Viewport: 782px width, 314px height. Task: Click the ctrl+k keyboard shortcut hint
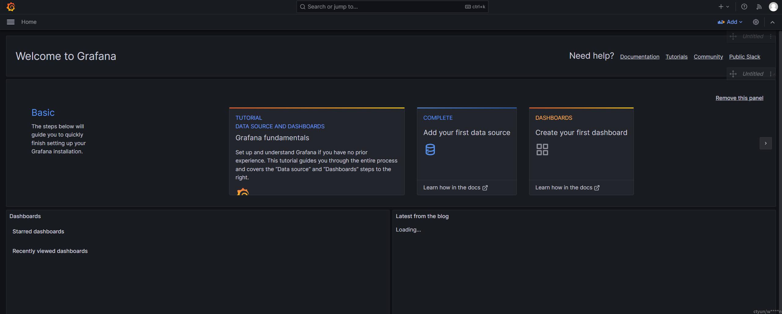tap(475, 7)
